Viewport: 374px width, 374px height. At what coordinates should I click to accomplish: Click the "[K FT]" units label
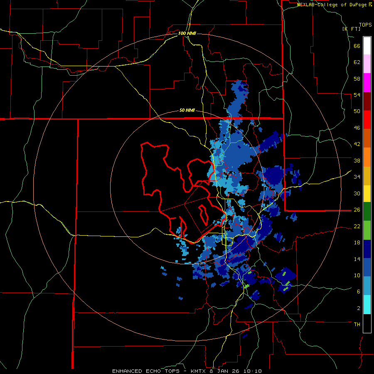[352, 29]
